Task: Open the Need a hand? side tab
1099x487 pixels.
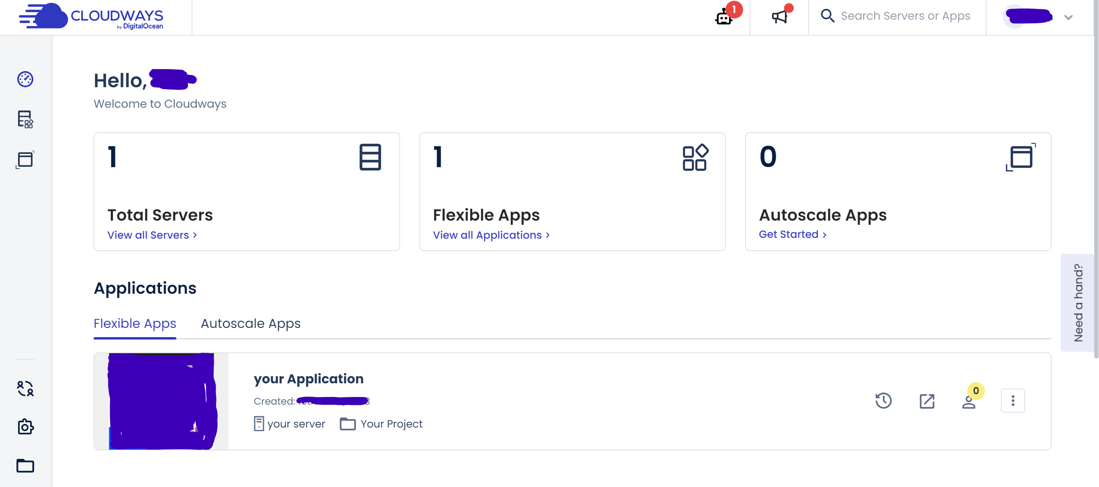Action: [1078, 303]
